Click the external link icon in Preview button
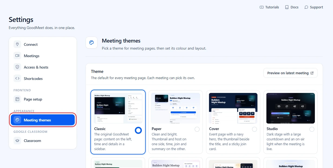This screenshot has width=333, height=168. (312, 73)
